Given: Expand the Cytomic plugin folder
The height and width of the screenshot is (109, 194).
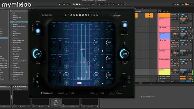Looking at the screenshot, I should coord(12,58).
